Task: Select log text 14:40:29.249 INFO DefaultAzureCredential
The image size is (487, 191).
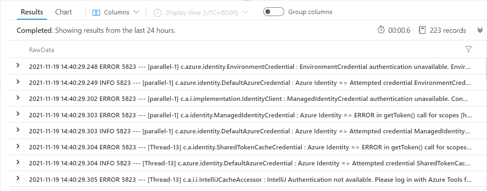Action: 251,82
